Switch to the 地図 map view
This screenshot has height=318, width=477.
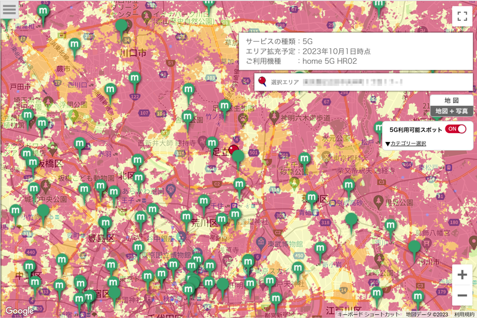[x=451, y=100]
